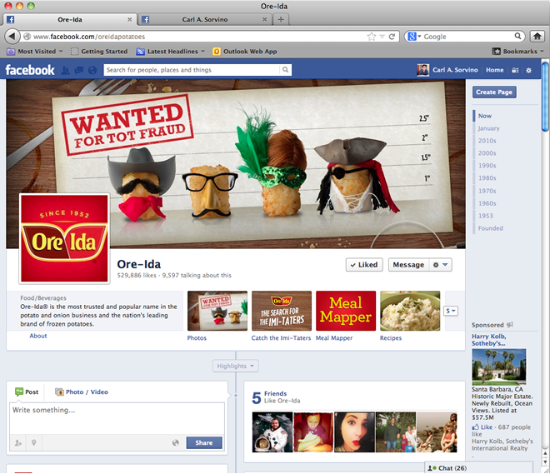Screen dimensions: 550x474
Task: Bookmark the page with the star icon
Action: click(372, 37)
